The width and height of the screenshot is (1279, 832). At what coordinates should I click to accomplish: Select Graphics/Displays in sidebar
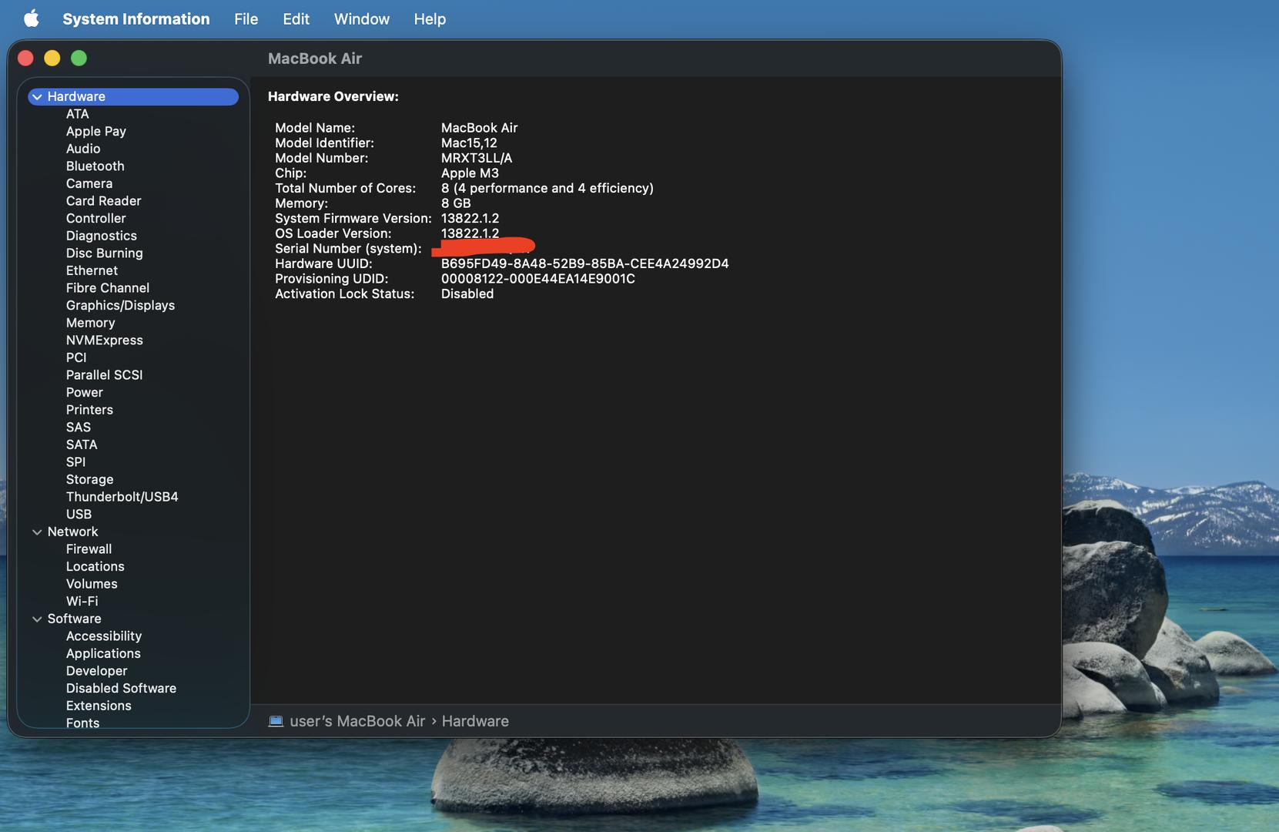pyautogui.click(x=120, y=306)
